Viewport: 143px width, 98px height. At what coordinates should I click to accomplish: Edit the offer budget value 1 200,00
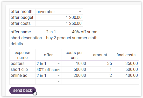click(59, 18)
